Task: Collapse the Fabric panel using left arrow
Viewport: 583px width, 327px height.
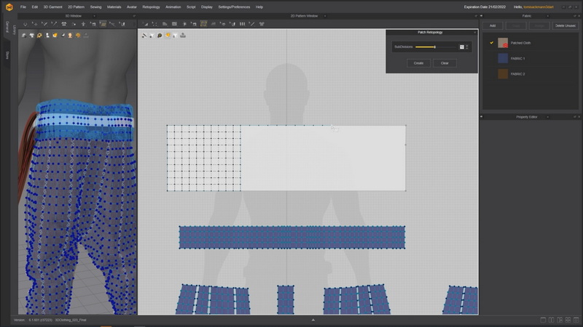Action: coord(482,16)
